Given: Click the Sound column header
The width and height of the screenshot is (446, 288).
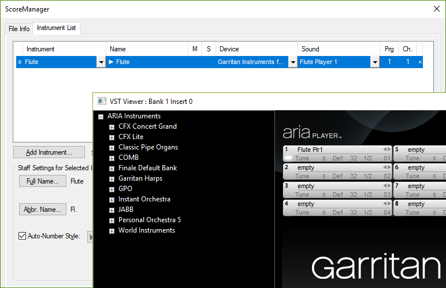Looking at the screenshot, I should point(339,49).
